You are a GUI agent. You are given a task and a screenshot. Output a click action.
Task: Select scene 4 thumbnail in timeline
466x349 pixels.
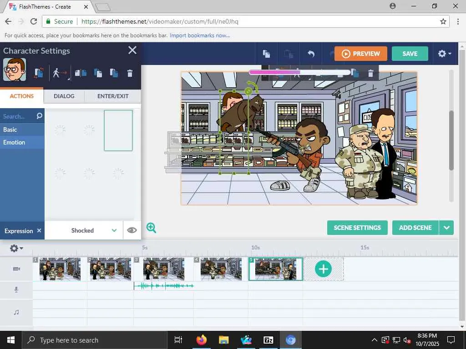(x=221, y=269)
